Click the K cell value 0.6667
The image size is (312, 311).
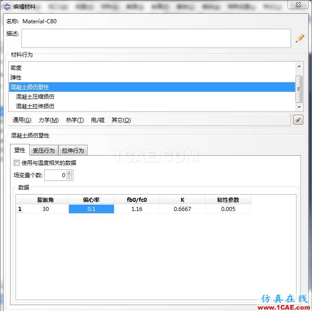coord(182,209)
